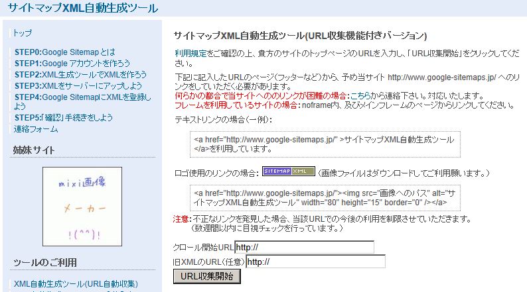Image resolution: width=527 pixels, height=292 pixels.
Task: Click the main page heading (URL収集機能付きバージョン)
Action: pyautogui.click(x=300, y=36)
